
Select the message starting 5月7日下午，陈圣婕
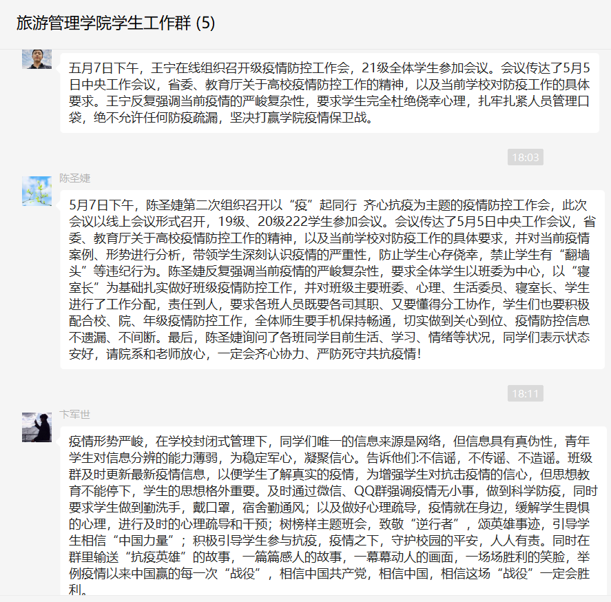pos(333,280)
